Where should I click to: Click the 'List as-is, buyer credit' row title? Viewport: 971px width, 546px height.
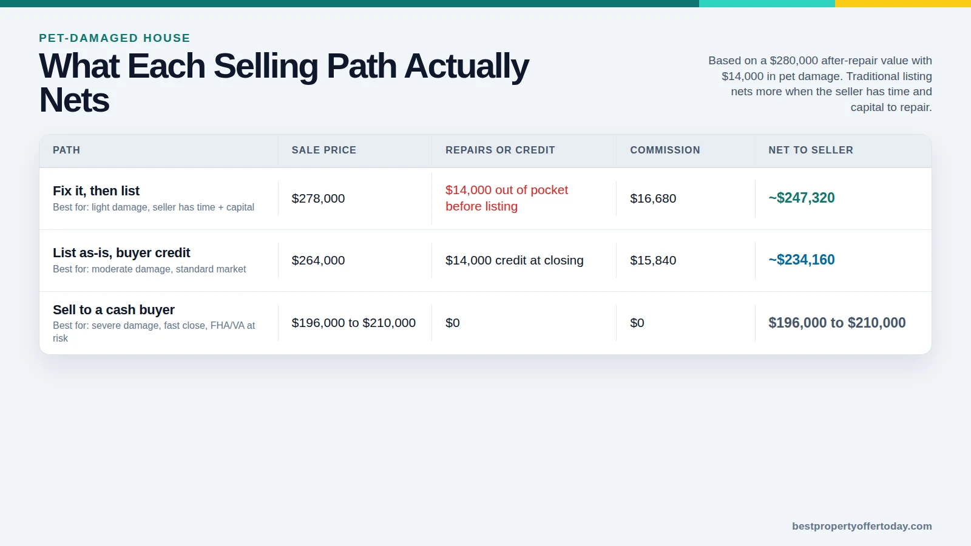coord(121,252)
